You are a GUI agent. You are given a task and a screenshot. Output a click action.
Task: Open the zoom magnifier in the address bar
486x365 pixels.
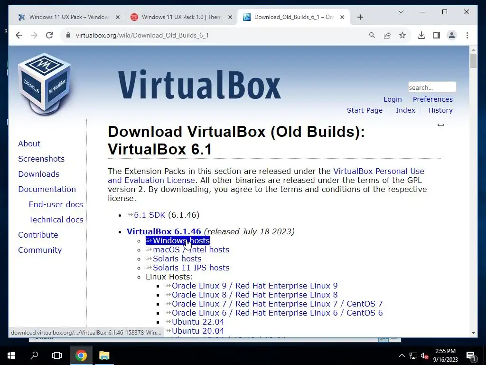pyautogui.click(x=372, y=35)
